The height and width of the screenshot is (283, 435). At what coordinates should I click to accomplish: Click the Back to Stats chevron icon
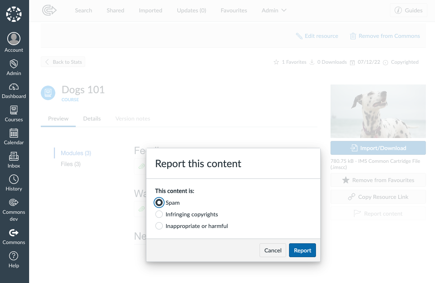pos(47,62)
